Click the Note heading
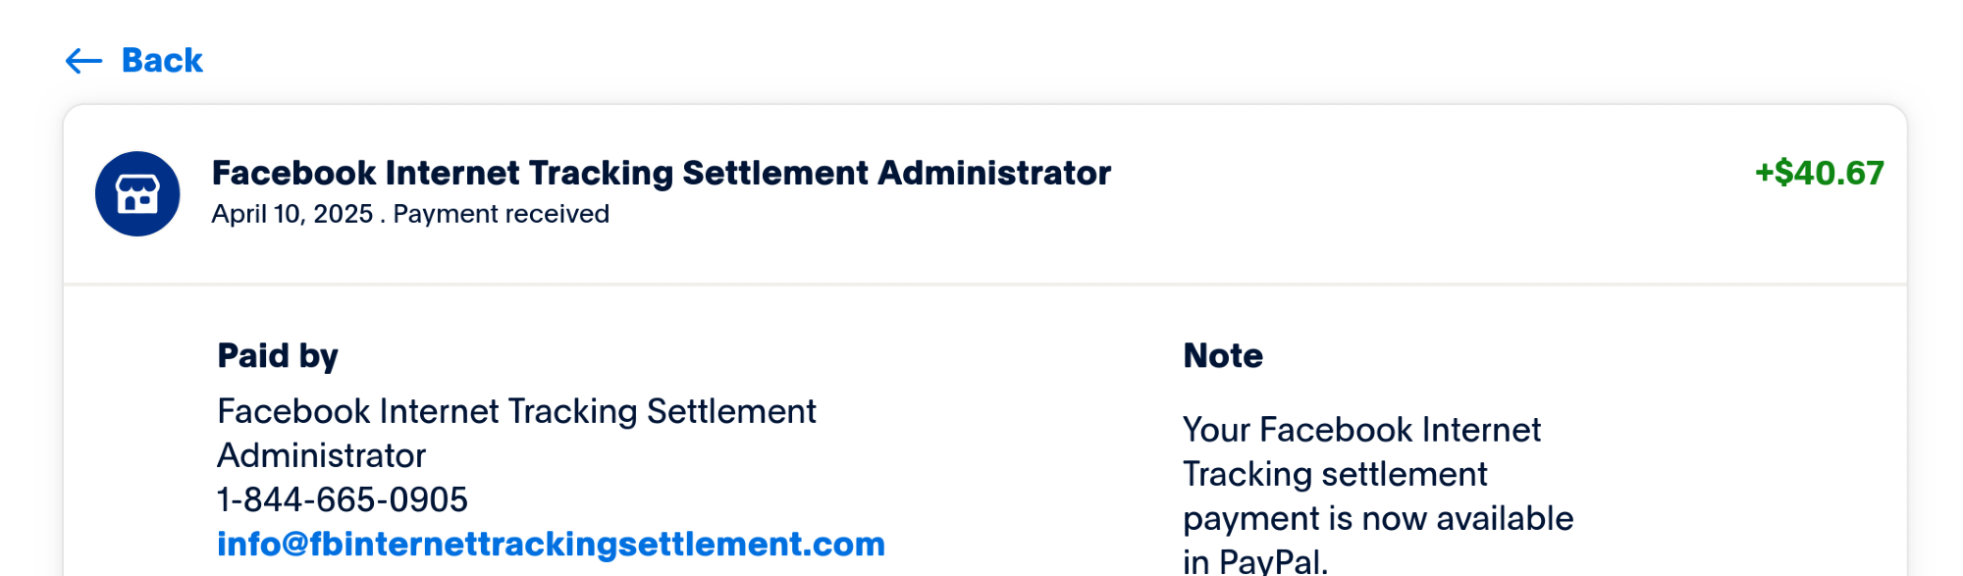The height and width of the screenshot is (576, 1963). click(x=1223, y=355)
